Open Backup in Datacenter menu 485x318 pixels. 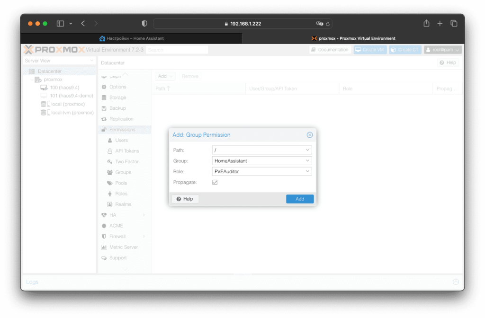point(125,108)
